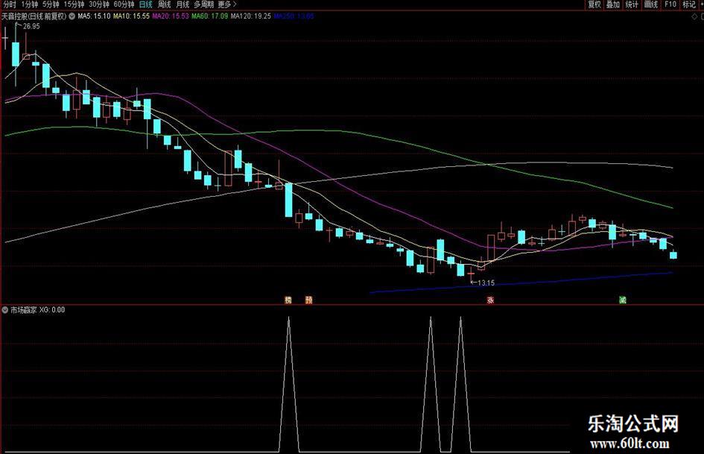This screenshot has width=704, height=454.
Task: Select the 15分钟 period tab
Action: [x=74, y=4]
